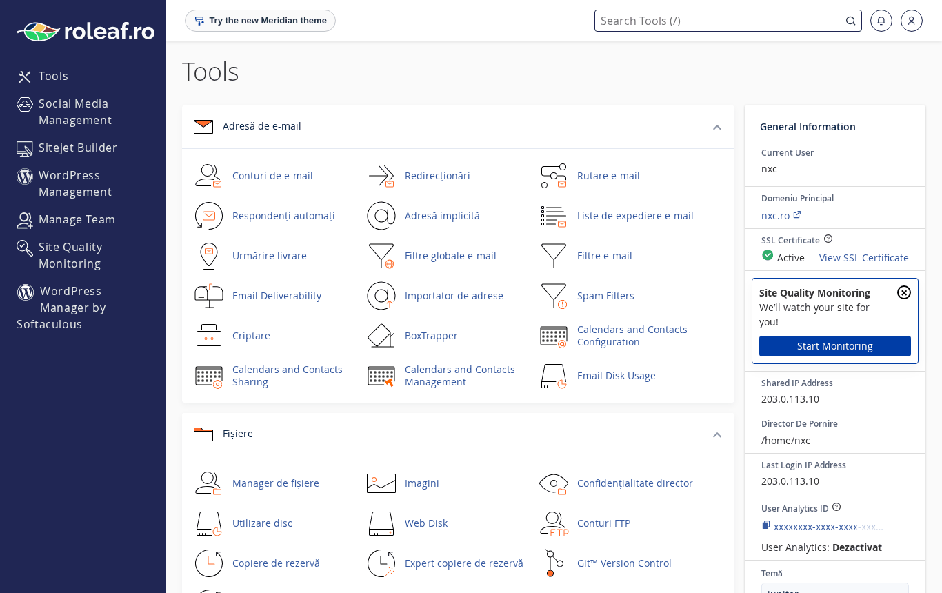
Task: Open the Confidențialitate director link
Action: [x=635, y=483]
